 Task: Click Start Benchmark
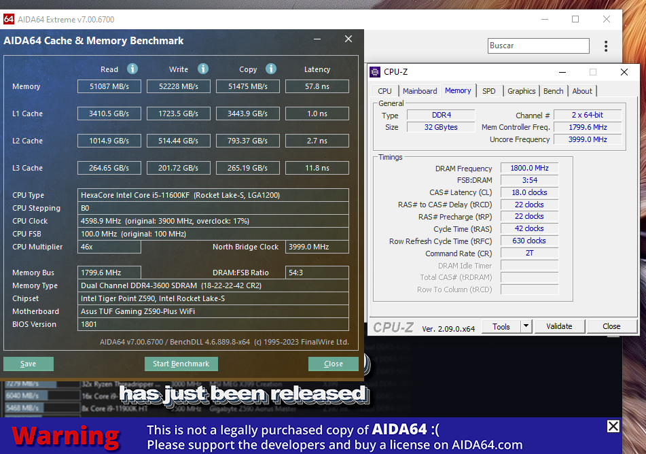tap(181, 364)
